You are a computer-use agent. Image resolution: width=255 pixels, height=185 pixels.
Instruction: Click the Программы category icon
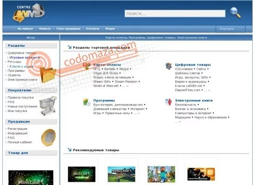87,102
